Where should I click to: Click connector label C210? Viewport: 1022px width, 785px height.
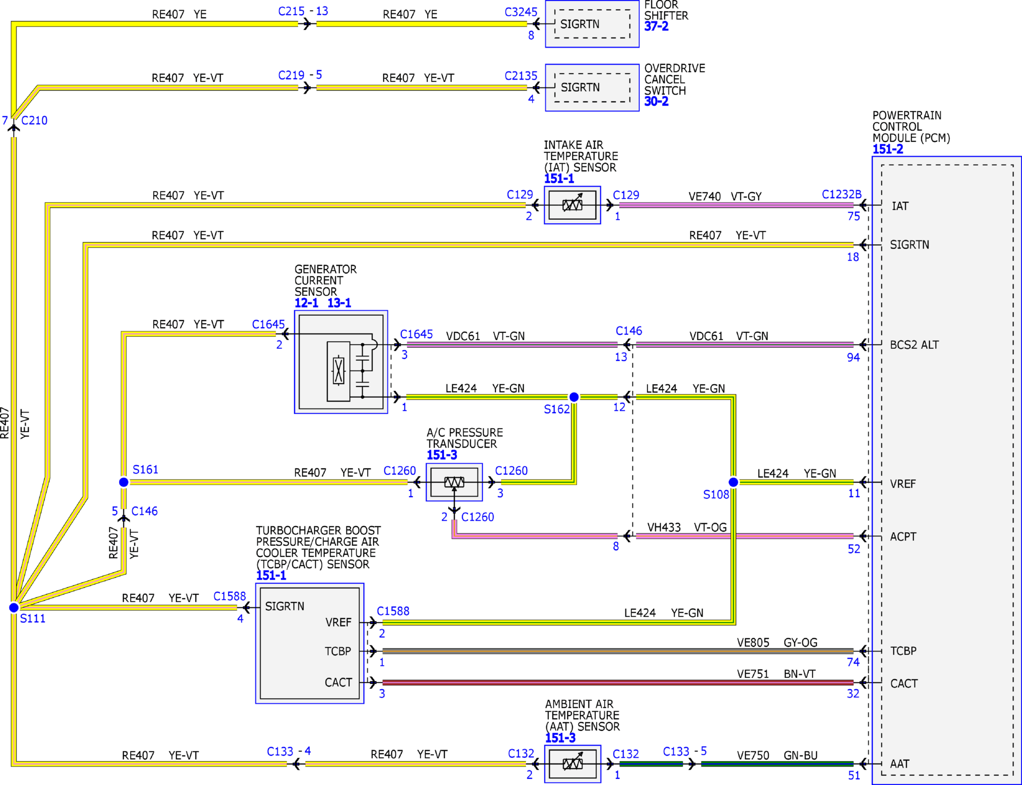point(34,120)
